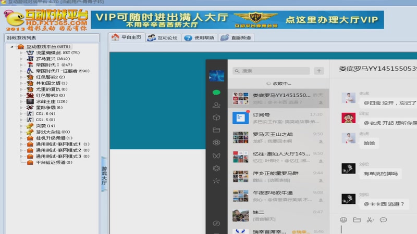Screen dimensions: 417x234
Task: Click 四宝's avatar in the chat
Action: 348,118
